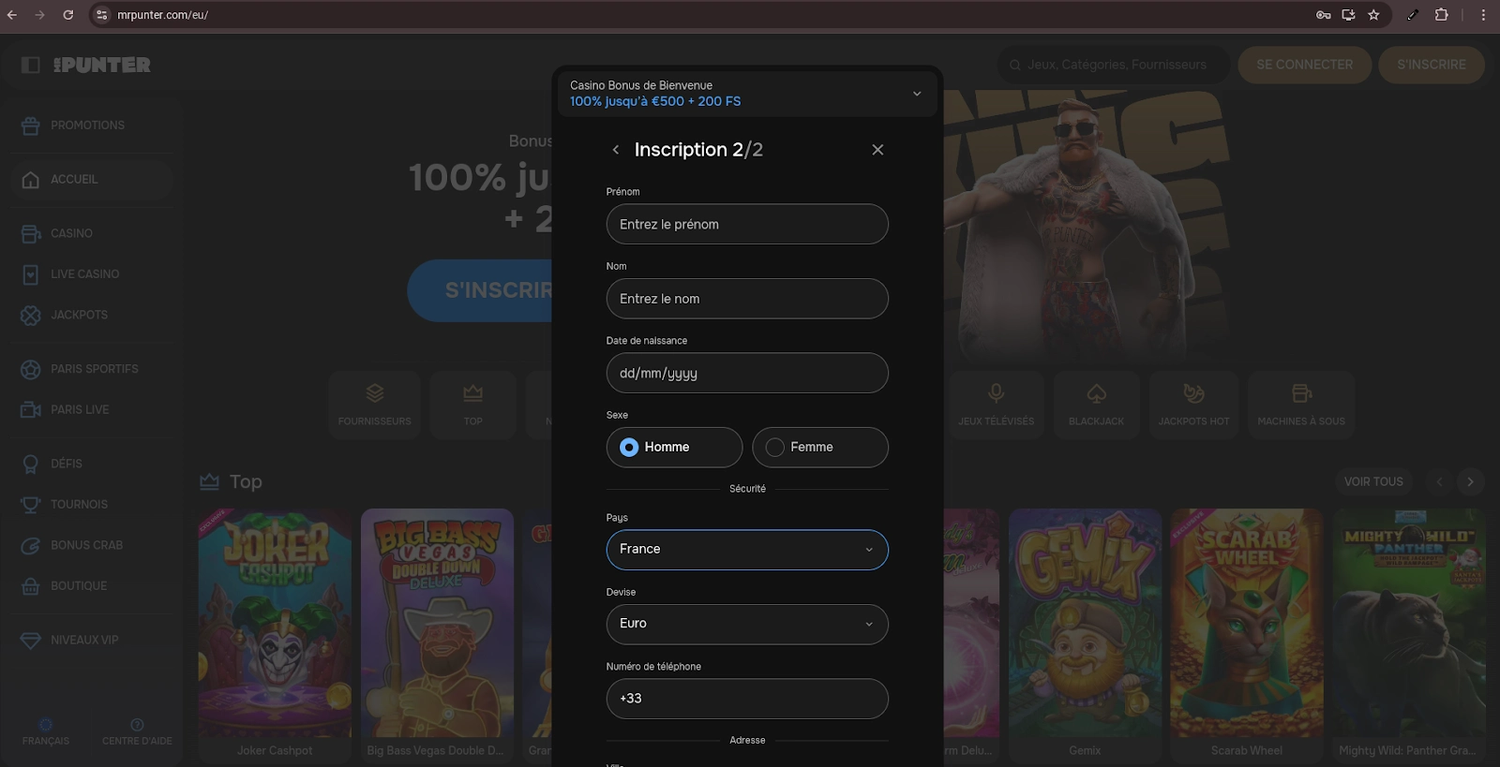Open the browser extensions puzzle icon
The height and width of the screenshot is (767, 1500).
click(x=1441, y=15)
